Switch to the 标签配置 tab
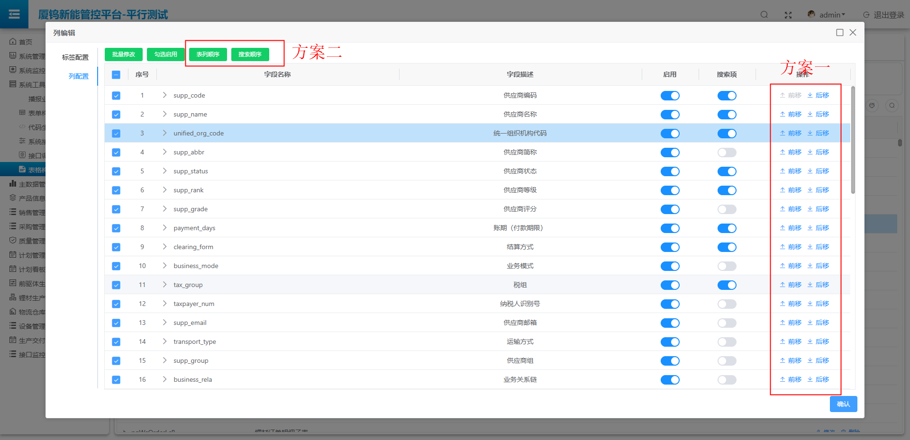This screenshot has width=910, height=440. tap(75, 57)
